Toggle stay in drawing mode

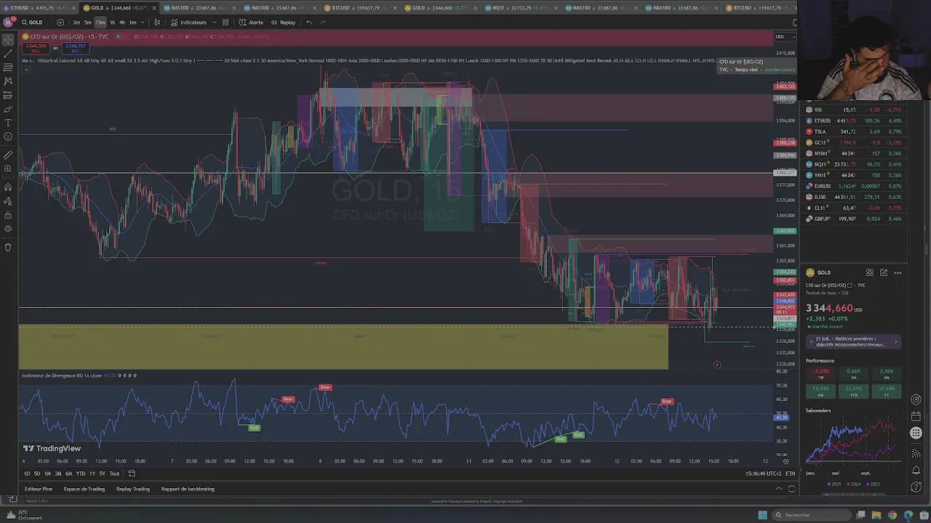click(8, 201)
